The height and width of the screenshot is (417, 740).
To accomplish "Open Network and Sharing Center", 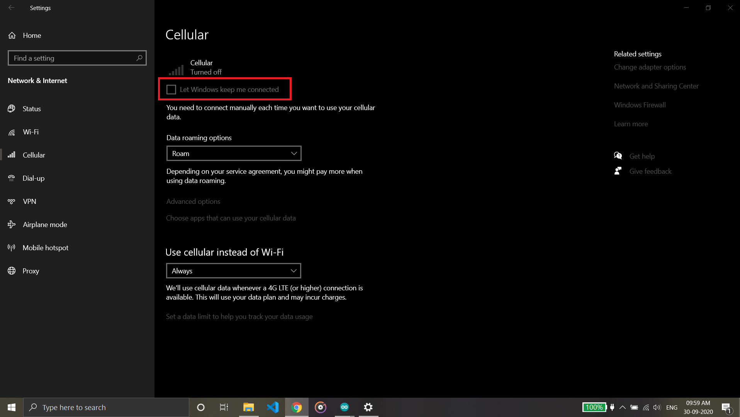I will [x=656, y=86].
